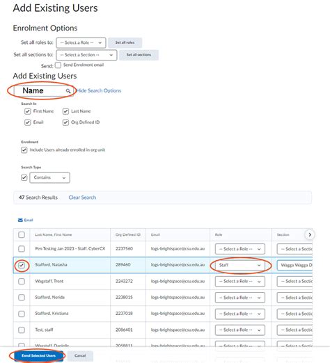Click the magnifier search icon
The height and width of the screenshot is (363, 330).
coord(68,91)
